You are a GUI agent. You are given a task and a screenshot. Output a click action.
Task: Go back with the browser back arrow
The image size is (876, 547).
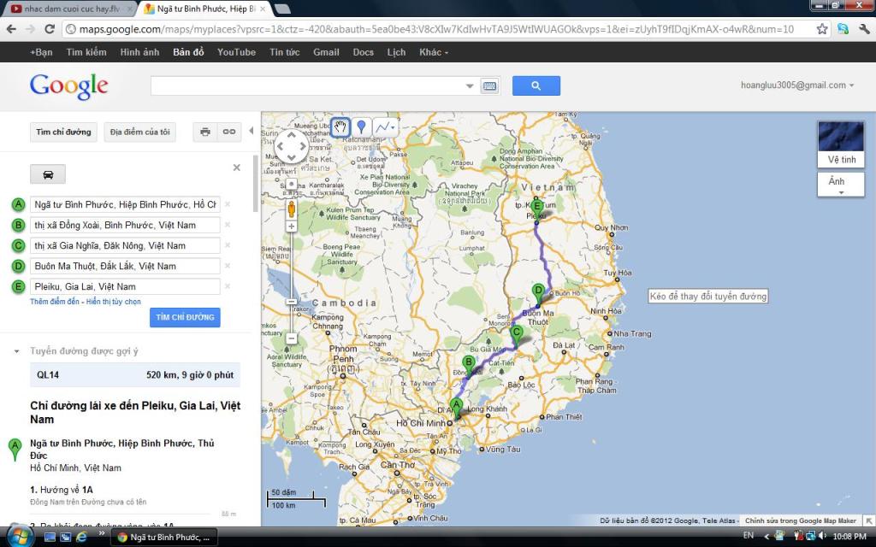[x=12, y=29]
